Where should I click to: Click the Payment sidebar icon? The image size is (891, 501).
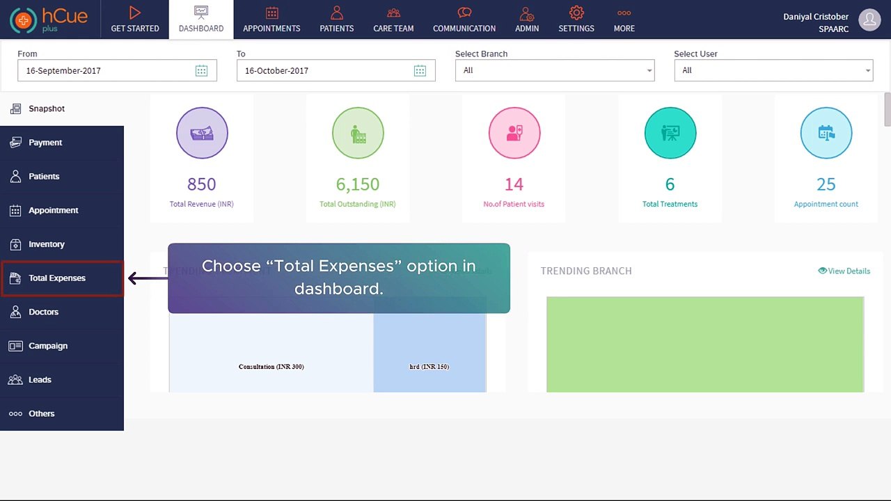click(15, 142)
